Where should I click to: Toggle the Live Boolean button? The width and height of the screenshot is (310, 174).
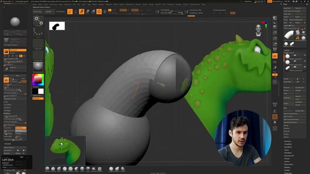pyautogui.click(x=60, y=12)
